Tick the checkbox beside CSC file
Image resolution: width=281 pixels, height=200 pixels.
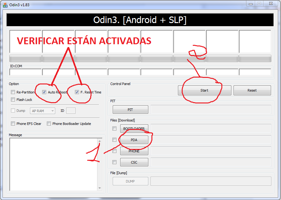click(x=114, y=162)
